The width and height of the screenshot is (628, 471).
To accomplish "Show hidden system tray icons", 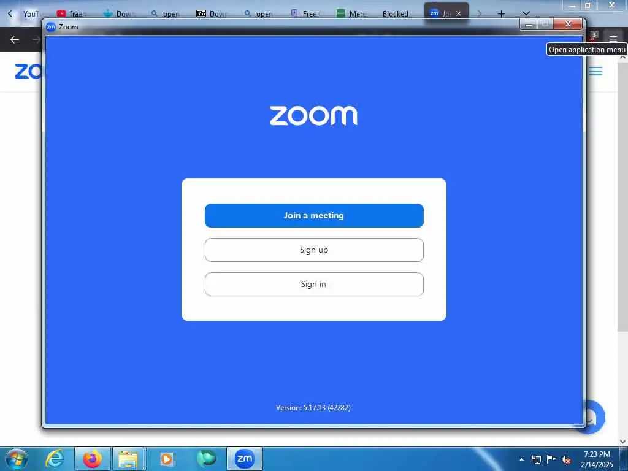I will [x=521, y=459].
